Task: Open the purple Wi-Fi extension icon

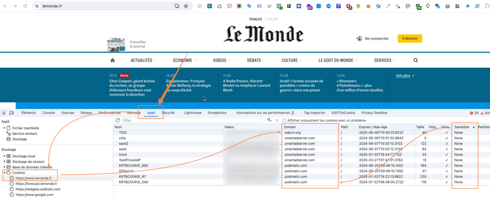Action: tap(338, 6)
